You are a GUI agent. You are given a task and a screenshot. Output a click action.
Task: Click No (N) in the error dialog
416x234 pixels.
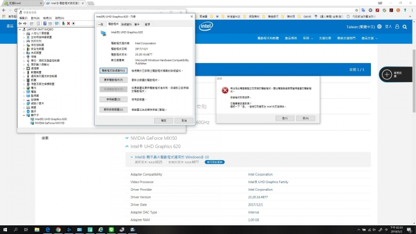(x=306, y=118)
